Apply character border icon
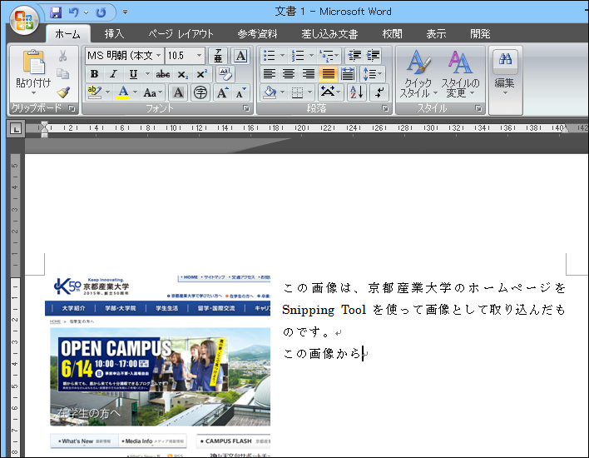Viewport: 589px width, 458px height. 240,56
